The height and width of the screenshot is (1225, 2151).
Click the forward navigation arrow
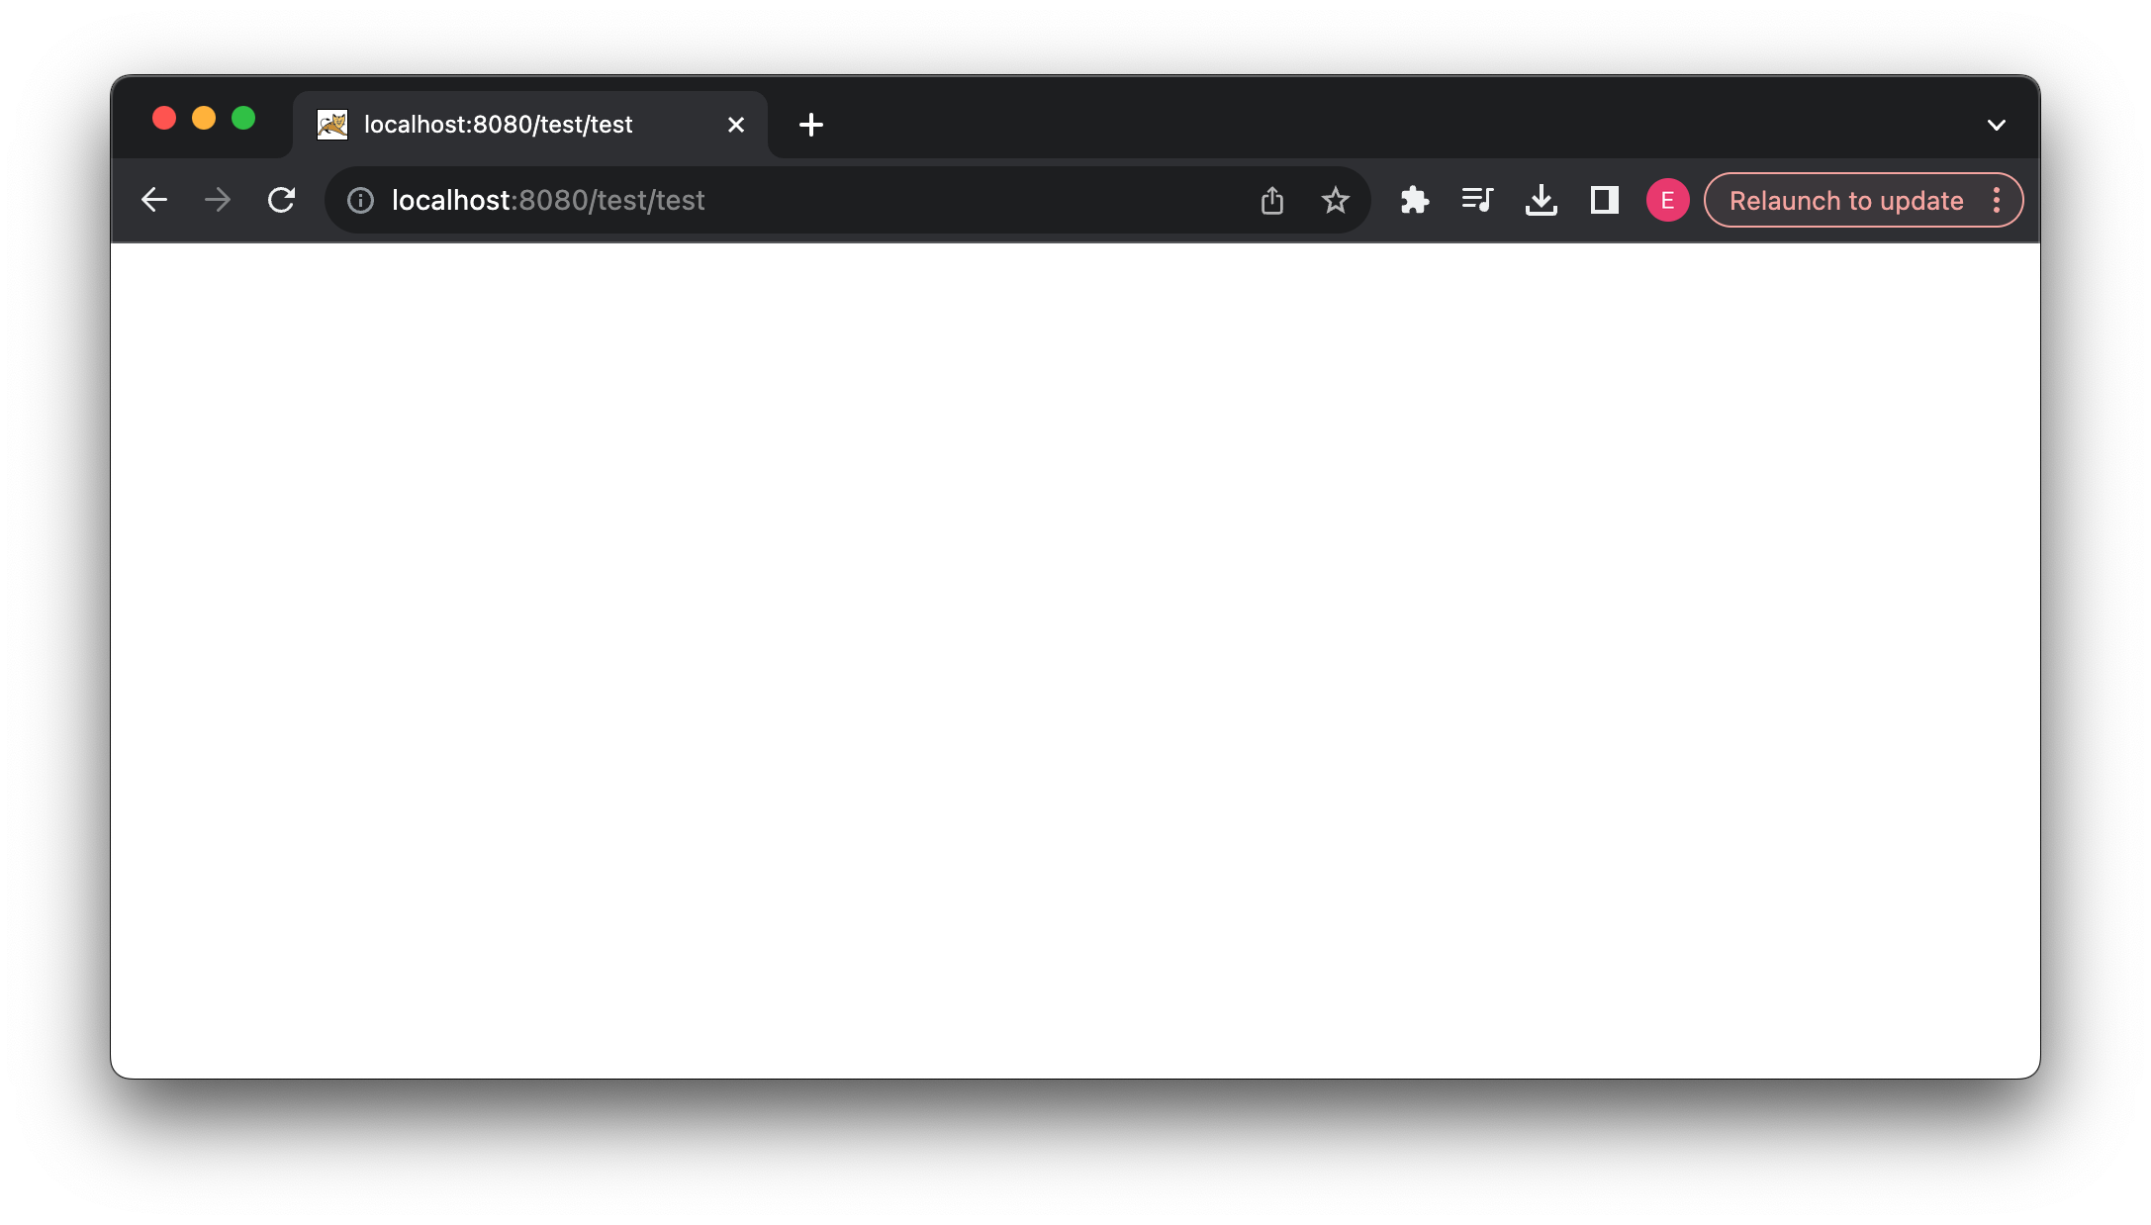(219, 201)
